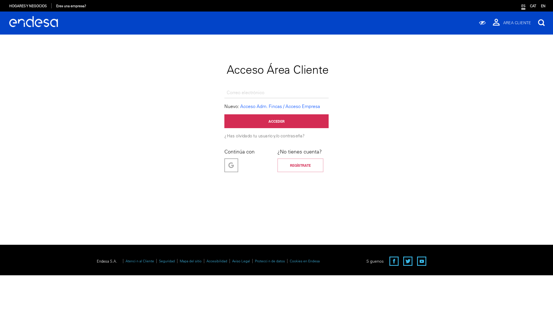Open Mapa del sitio footer link
553x311 pixels.
(190, 261)
